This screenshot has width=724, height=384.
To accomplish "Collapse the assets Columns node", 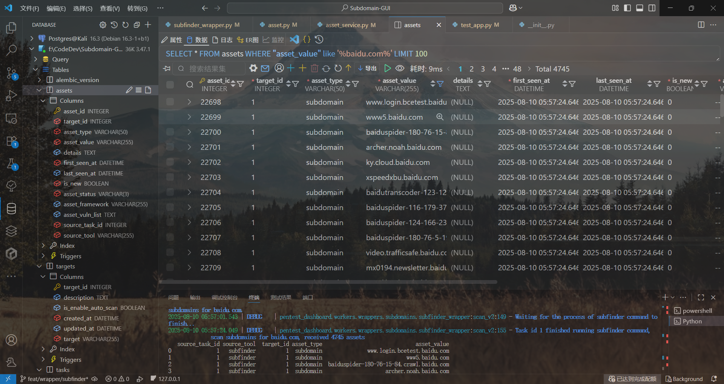I will [x=43, y=101].
